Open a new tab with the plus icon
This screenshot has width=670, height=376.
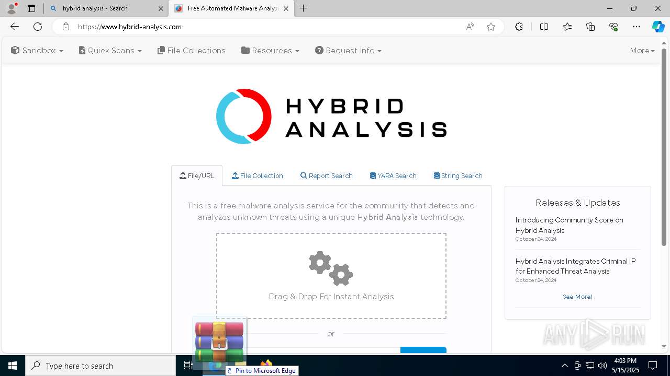[x=304, y=8]
